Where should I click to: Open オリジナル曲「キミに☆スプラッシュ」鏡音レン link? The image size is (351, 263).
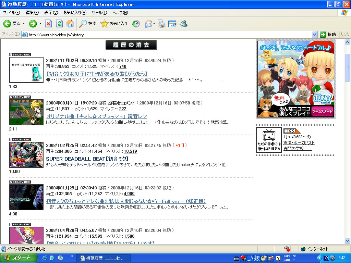pyautogui.click(x=96, y=116)
